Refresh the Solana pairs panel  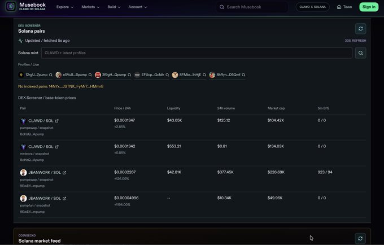pyautogui.click(x=360, y=29)
